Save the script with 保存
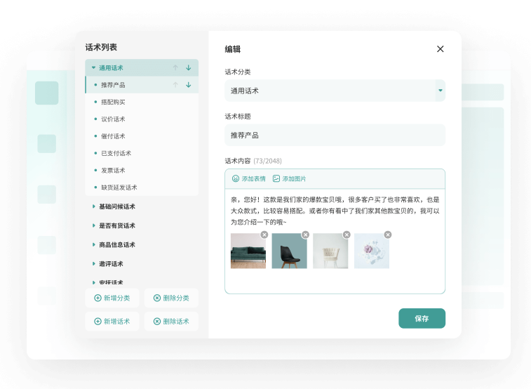Screen dimensions: 531x389 [x=422, y=318]
